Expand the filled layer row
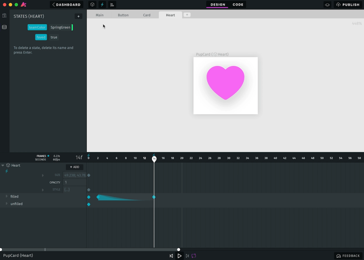 (6, 196)
